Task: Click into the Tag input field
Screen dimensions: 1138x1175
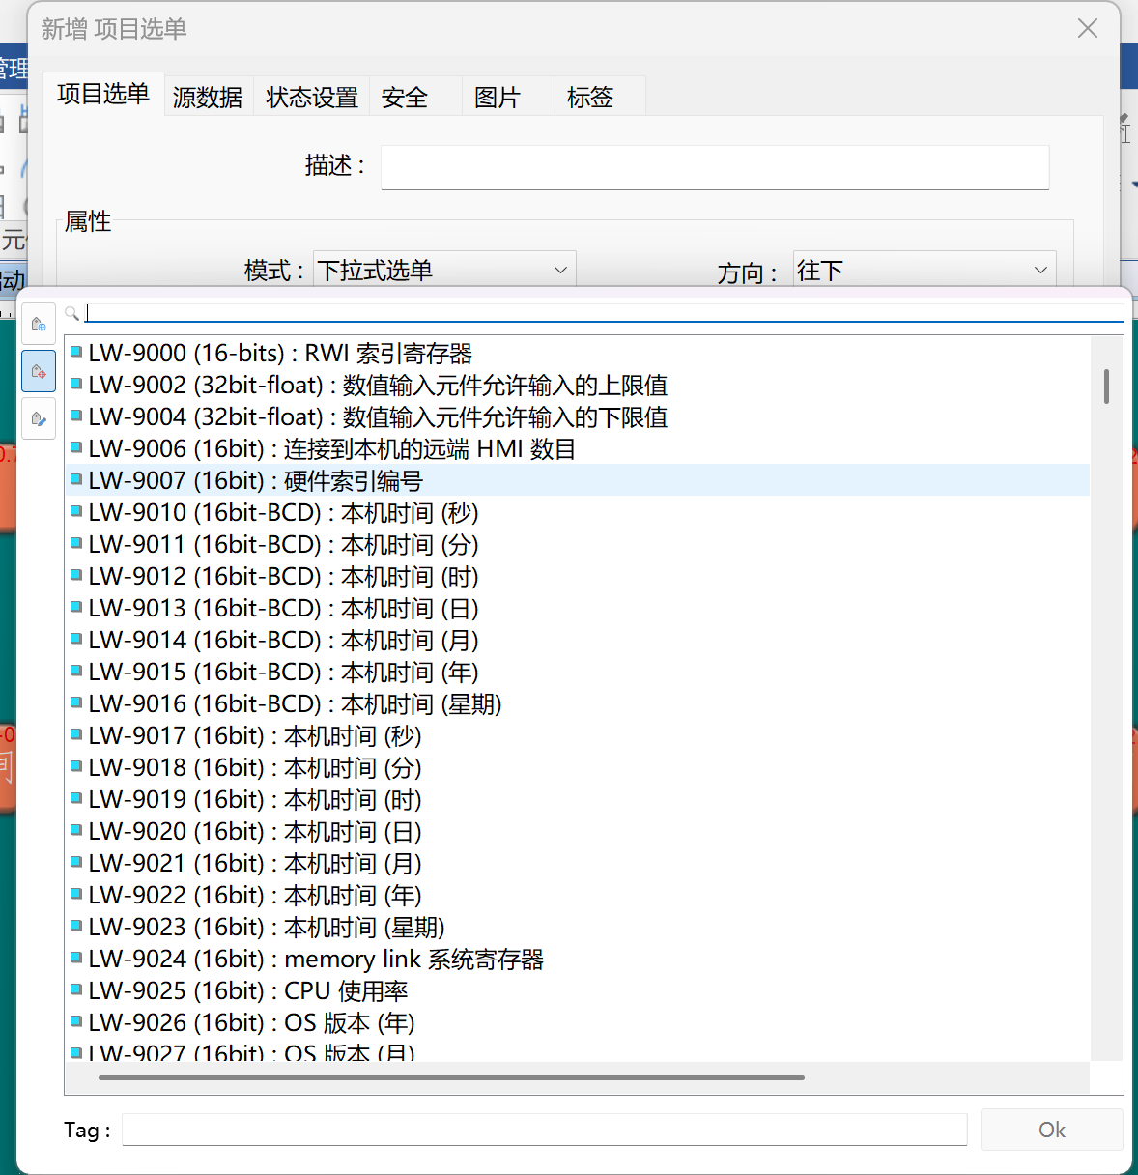Action: (544, 1130)
